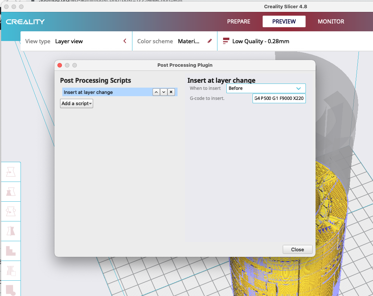Switch to the PREVIEW tab
This screenshot has width=373, height=296.
pyautogui.click(x=284, y=21)
